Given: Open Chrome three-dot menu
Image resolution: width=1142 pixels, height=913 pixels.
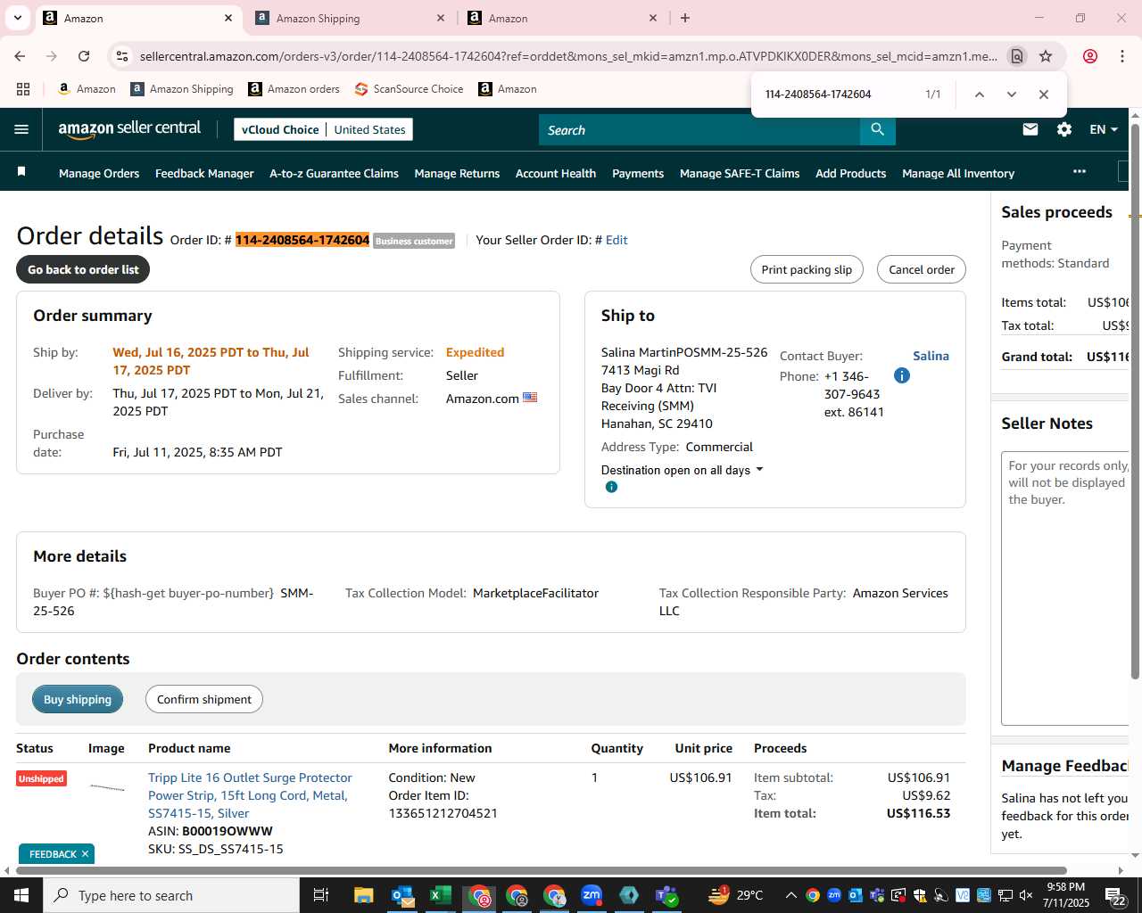Looking at the screenshot, I should pos(1122,56).
